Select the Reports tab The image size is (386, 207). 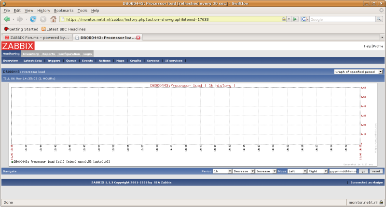pos(49,54)
